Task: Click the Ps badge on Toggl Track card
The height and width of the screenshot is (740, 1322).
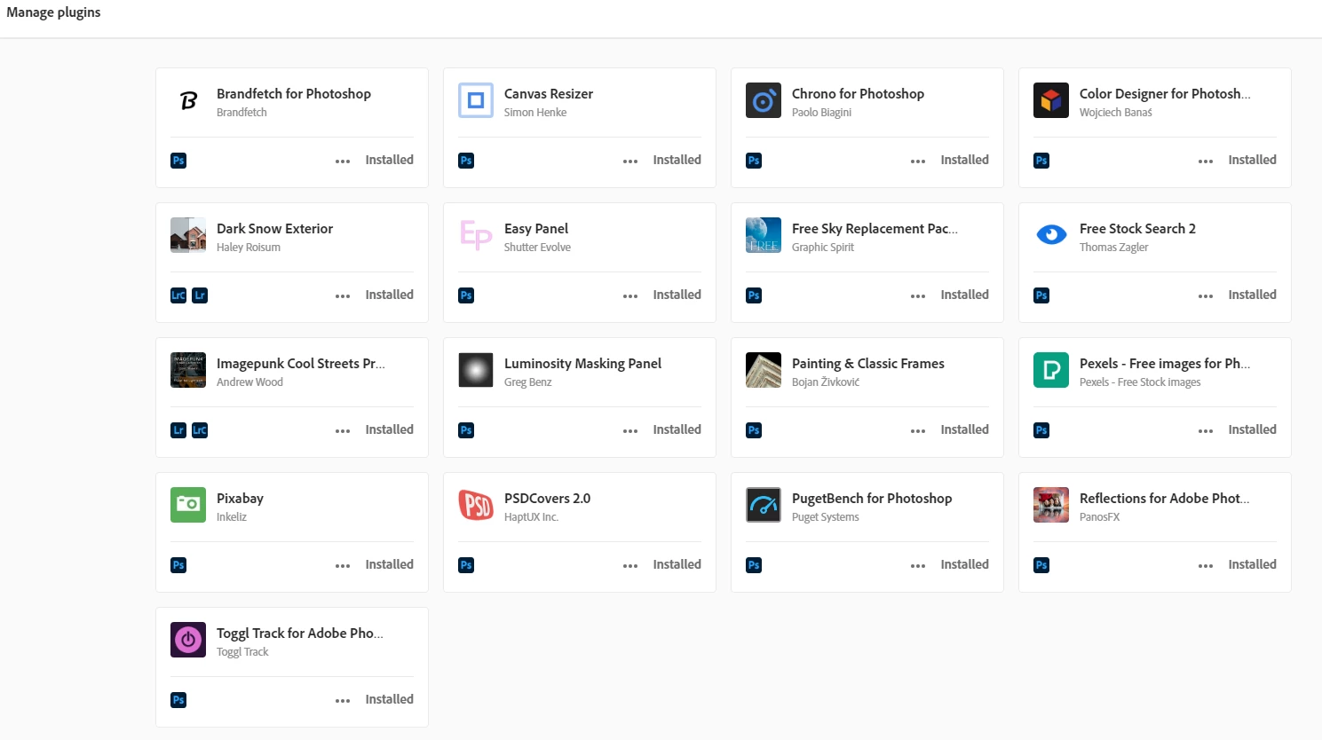Action: pyautogui.click(x=178, y=700)
